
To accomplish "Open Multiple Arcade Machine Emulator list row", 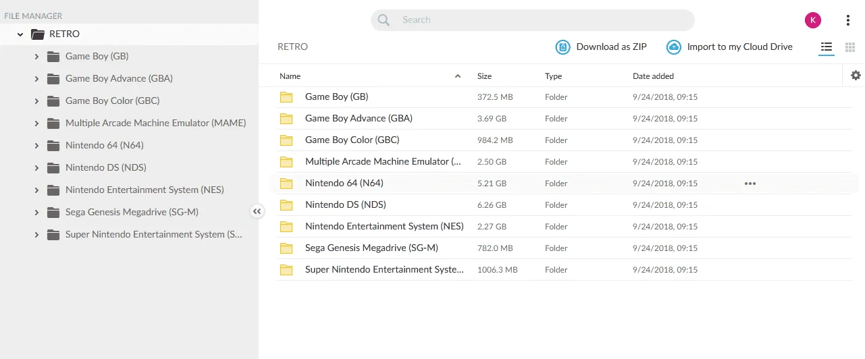I will tap(564, 162).
